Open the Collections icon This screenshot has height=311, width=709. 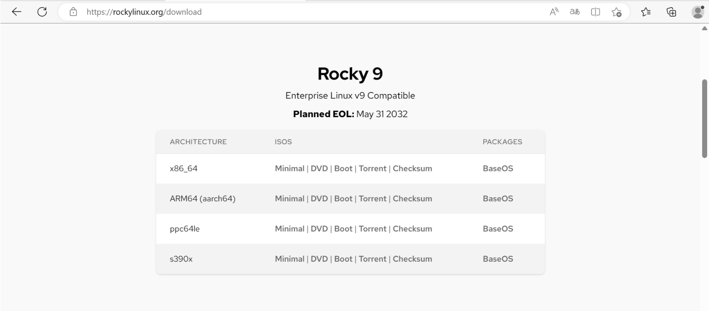[671, 12]
